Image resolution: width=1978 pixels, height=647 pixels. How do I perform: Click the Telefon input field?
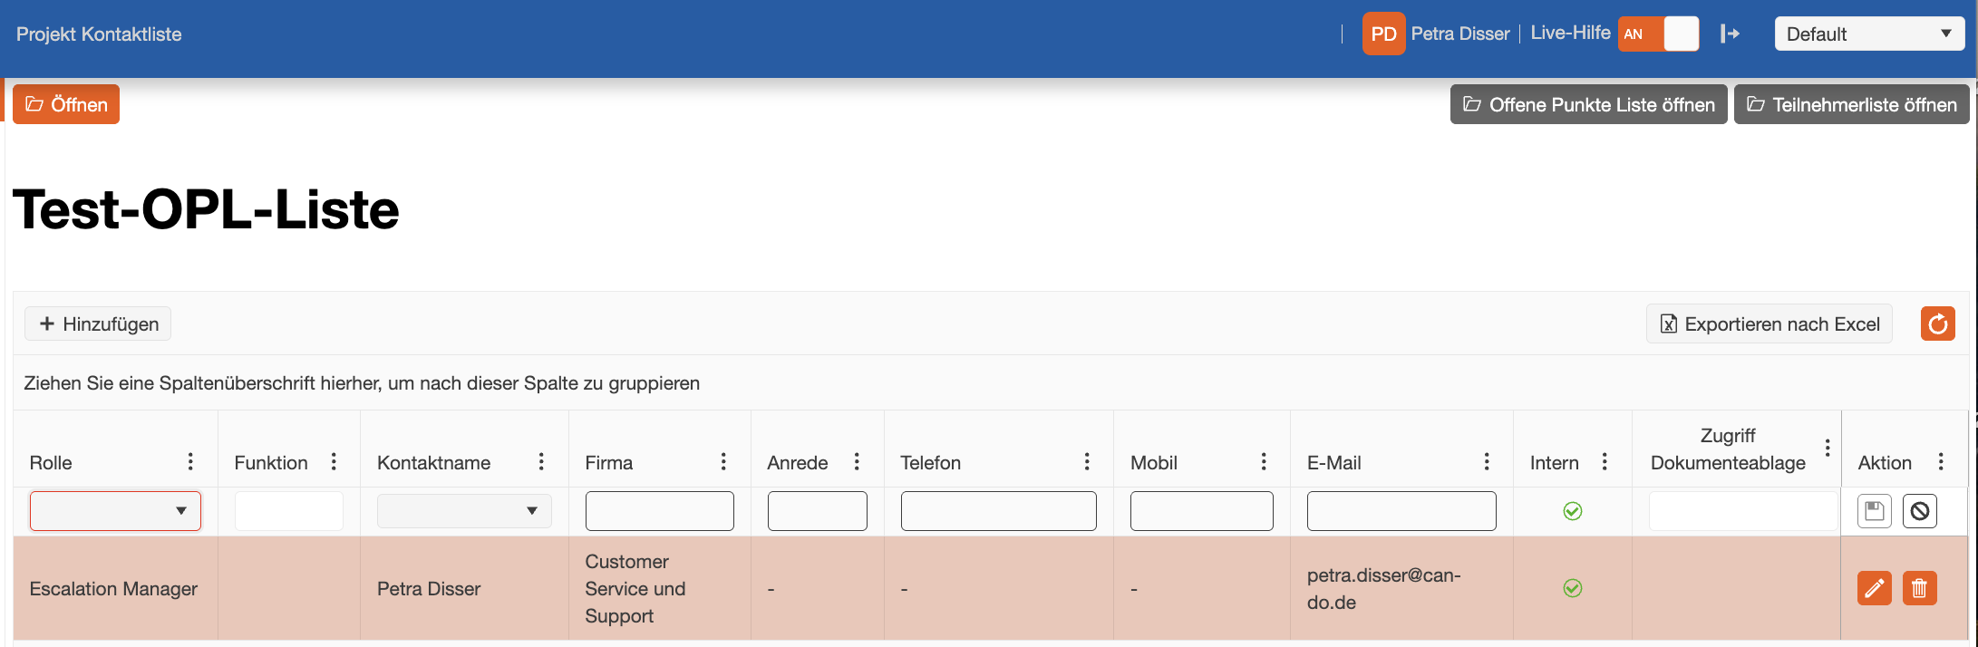998,511
